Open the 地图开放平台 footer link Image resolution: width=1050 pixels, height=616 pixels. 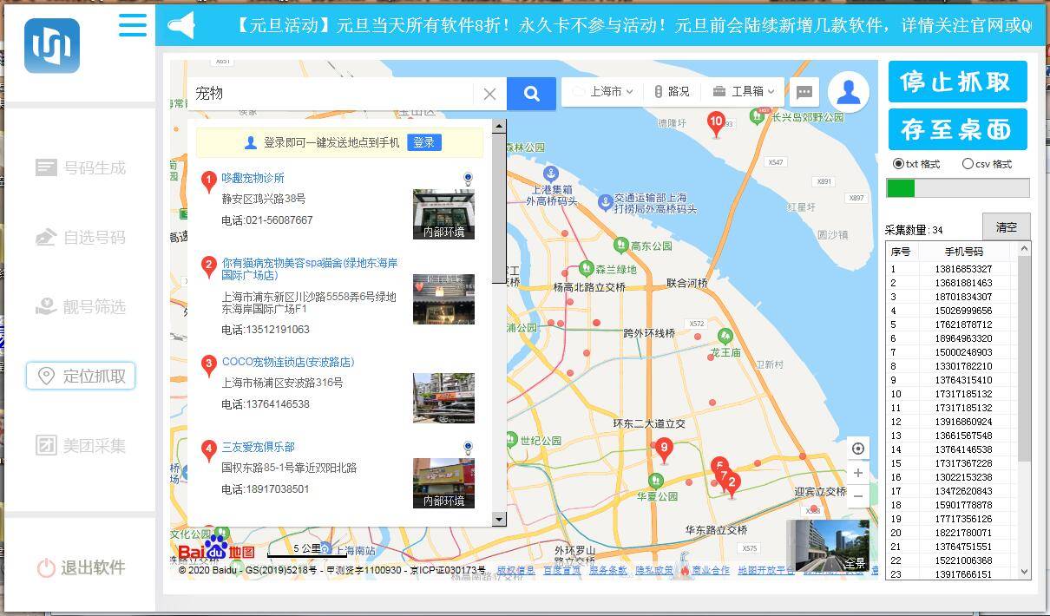tap(766, 570)
